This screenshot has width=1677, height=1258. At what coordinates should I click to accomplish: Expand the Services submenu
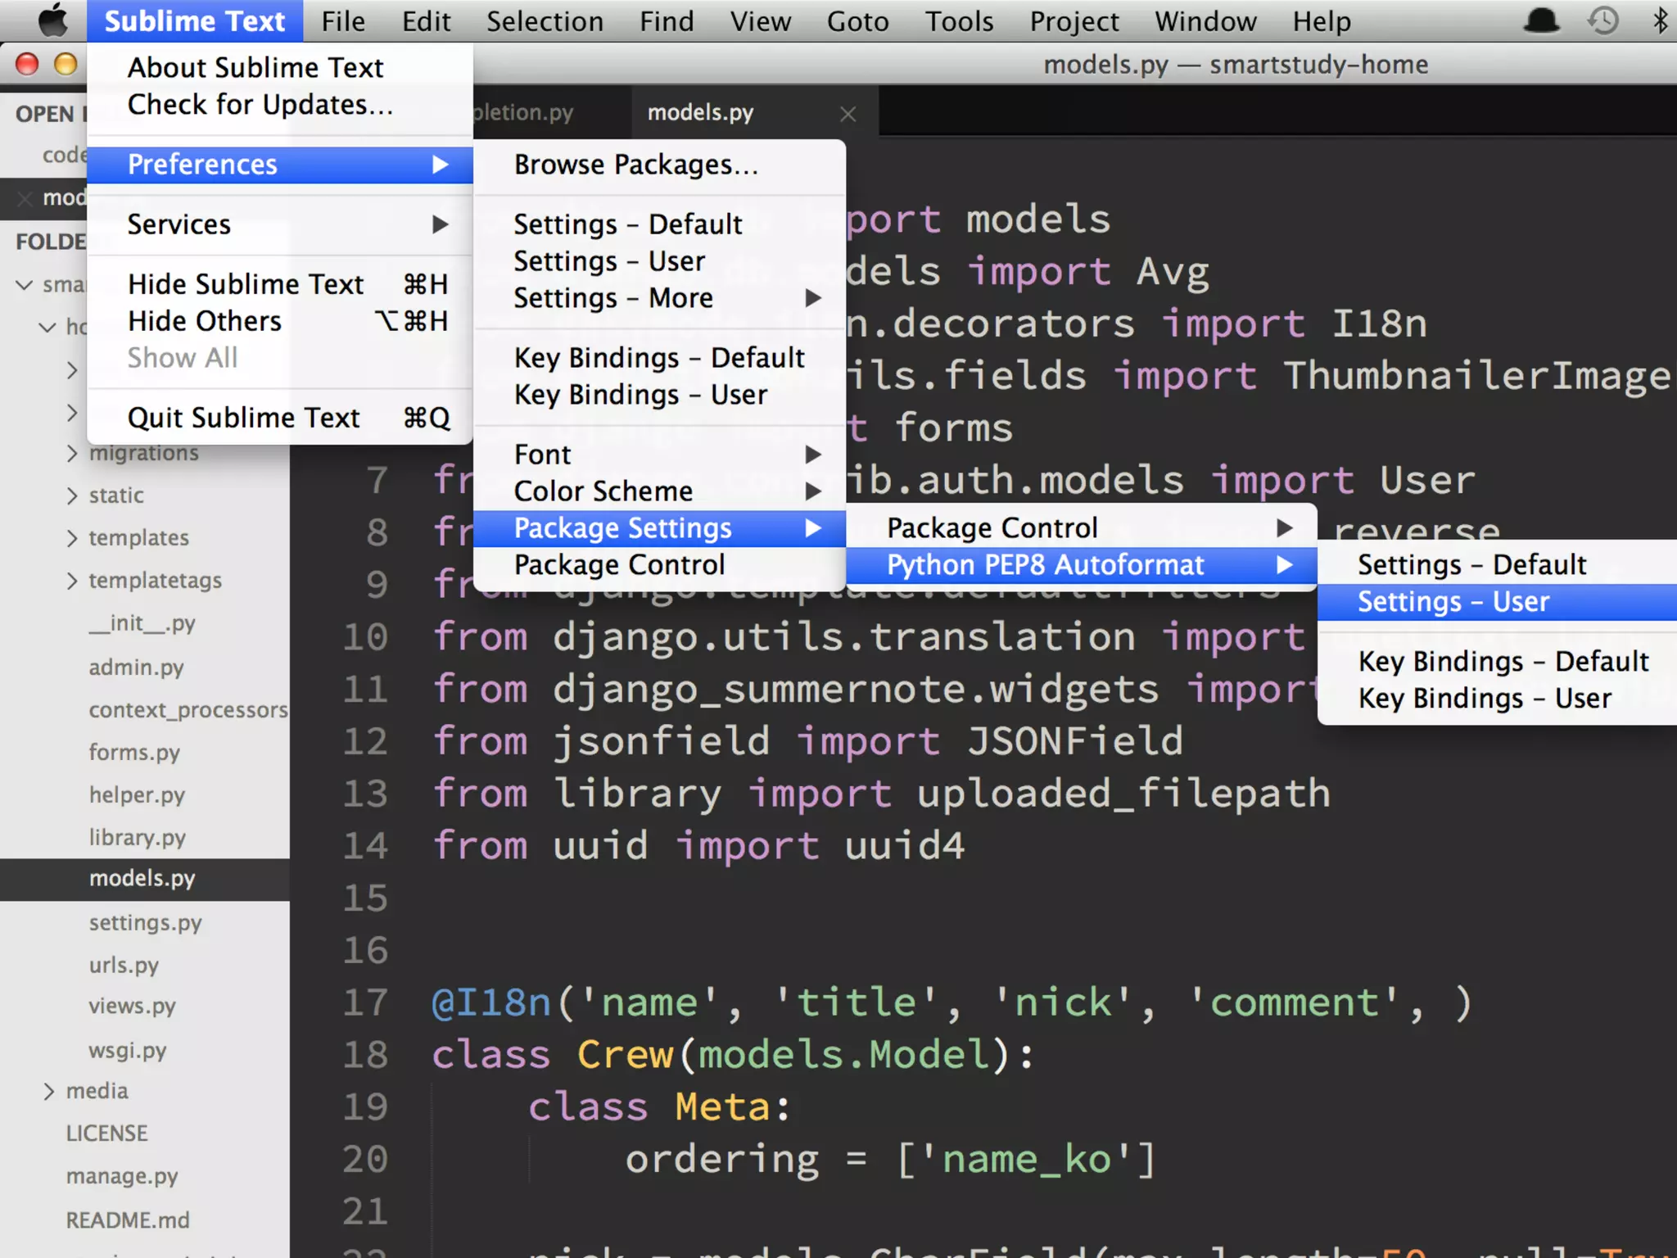coord(280,224)
